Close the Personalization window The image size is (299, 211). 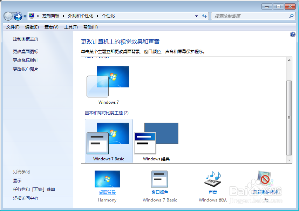point(290,7)
